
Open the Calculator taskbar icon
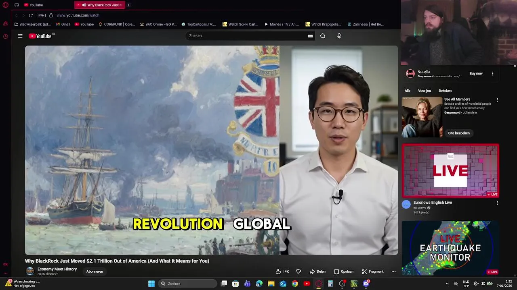point(330,284)
